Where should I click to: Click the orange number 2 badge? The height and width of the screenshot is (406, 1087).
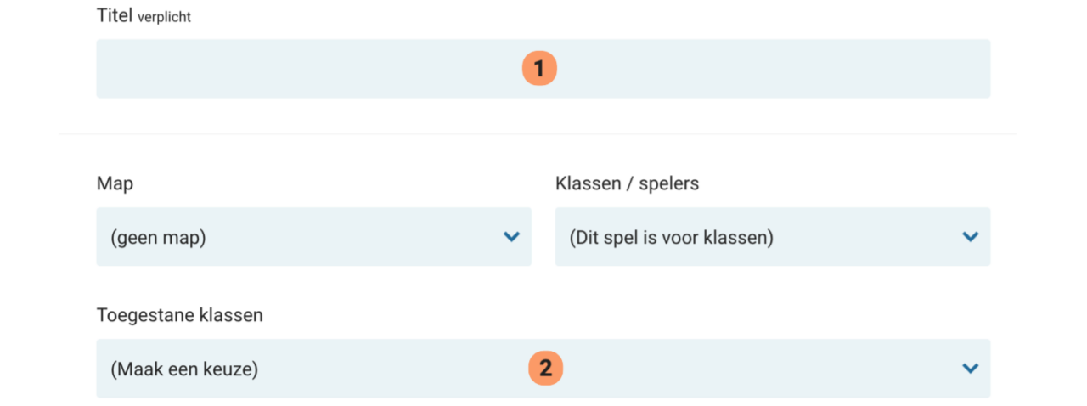(546, 369)
